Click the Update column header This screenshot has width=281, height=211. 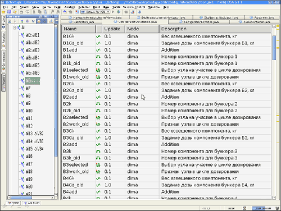pos(114,29)
